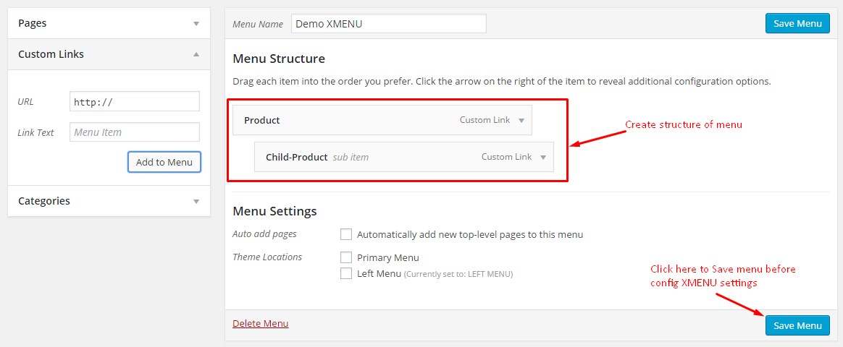Click the Menu Name field
Screen dimensions: 843x347
click(x=389, y=24)
